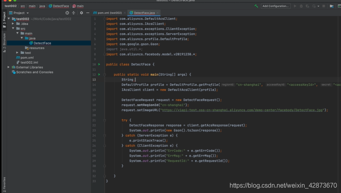The image size is (341, 193).
Task: Hide the Project panel with the minus icon
Action: click(x=88, y=13)
